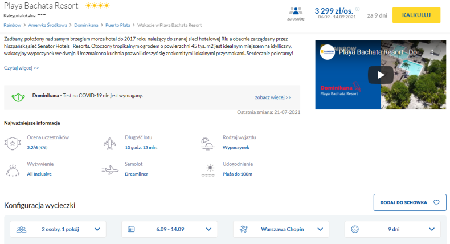The width and height of the screenshot is (450, 244).
Task: Click Playa Bachata Resort page title
Action: pyautogui.click(x=41, y=6)
